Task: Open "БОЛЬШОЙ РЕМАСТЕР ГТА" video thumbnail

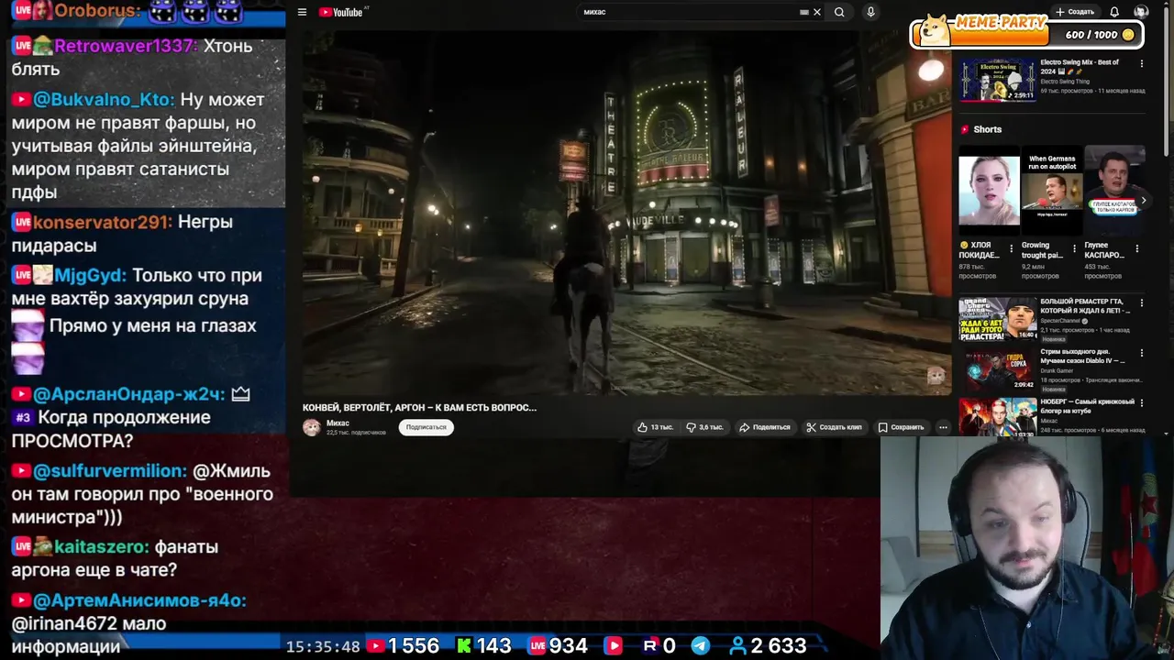Action: [x=997, y=318]
